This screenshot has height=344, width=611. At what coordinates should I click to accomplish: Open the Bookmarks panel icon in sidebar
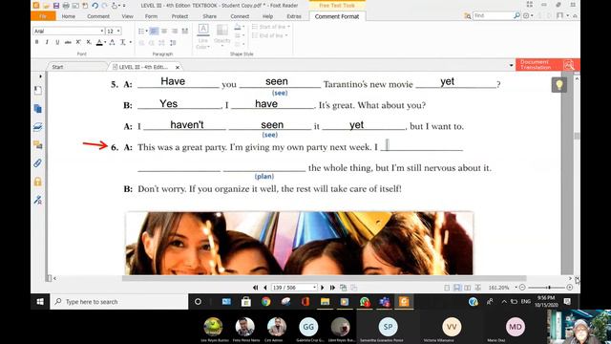tap(38, 90)
